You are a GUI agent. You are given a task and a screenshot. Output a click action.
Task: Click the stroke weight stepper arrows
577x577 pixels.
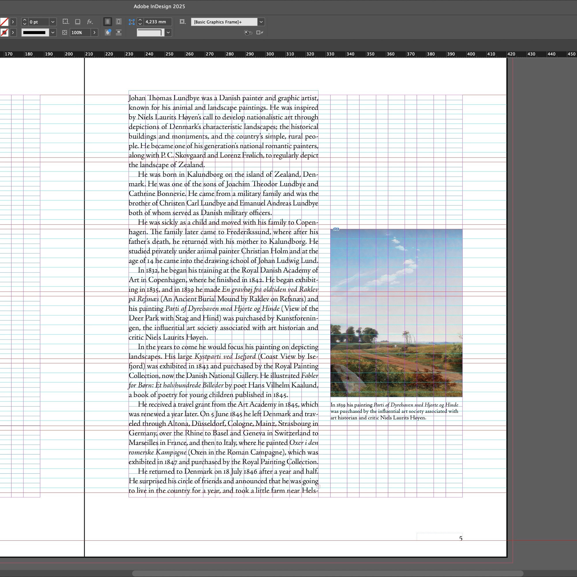click(25, 22)
